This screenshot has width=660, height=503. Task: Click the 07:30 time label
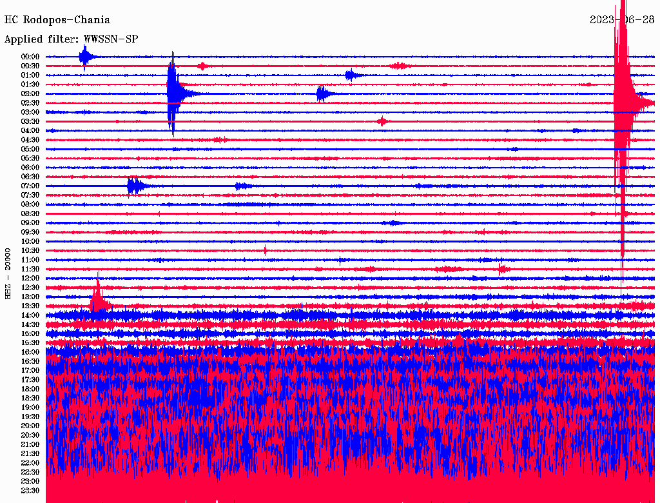click(30, 195)
